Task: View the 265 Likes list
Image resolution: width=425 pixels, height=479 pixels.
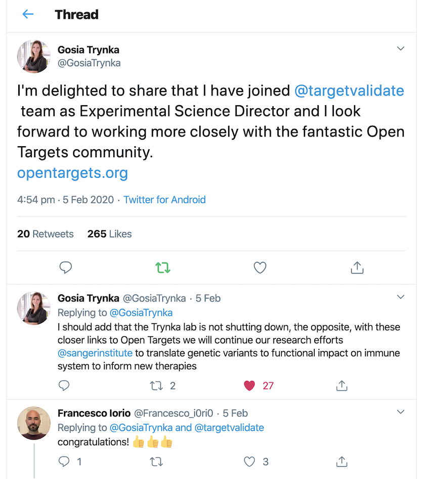Action: [109, 234]
